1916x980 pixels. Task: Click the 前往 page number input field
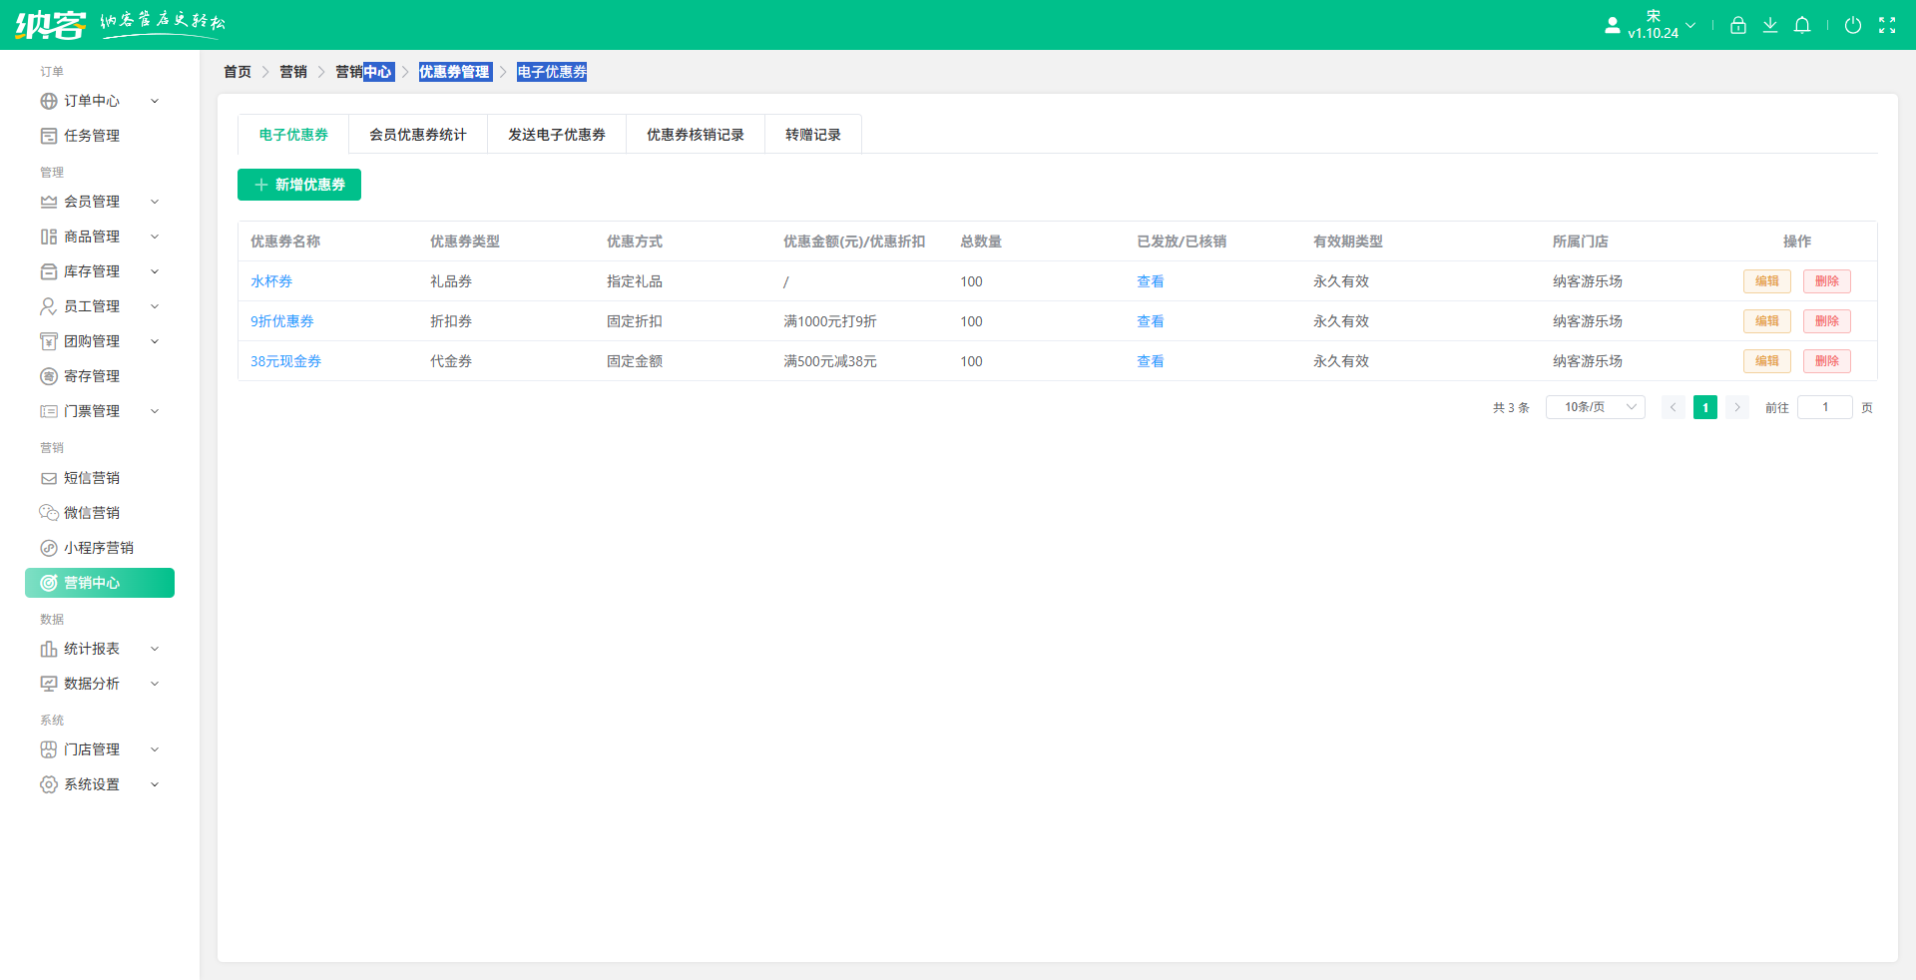[1824, 407]
